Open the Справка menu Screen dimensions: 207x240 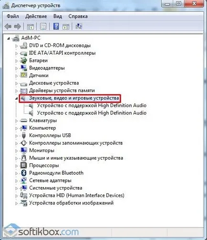(78, 16)
